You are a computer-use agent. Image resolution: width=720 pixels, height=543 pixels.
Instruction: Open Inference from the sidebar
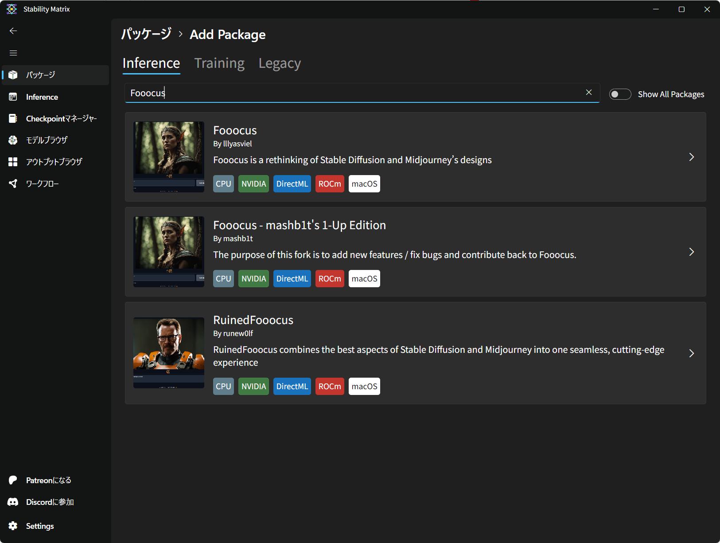tap(42, 97)
